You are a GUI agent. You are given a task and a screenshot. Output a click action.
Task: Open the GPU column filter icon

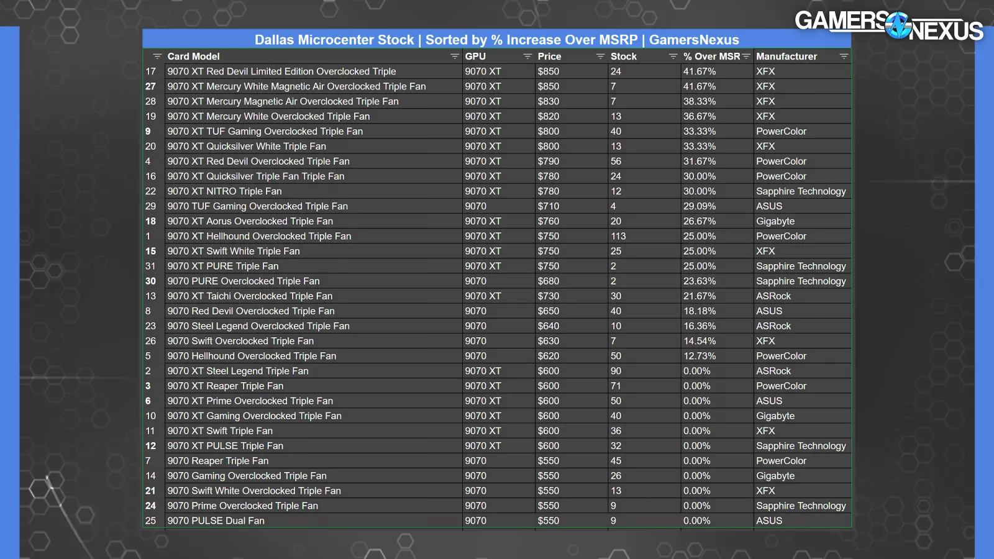527,57
